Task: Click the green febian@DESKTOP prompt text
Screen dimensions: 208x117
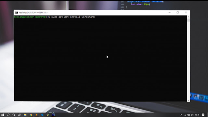Action: coord(30,17)
